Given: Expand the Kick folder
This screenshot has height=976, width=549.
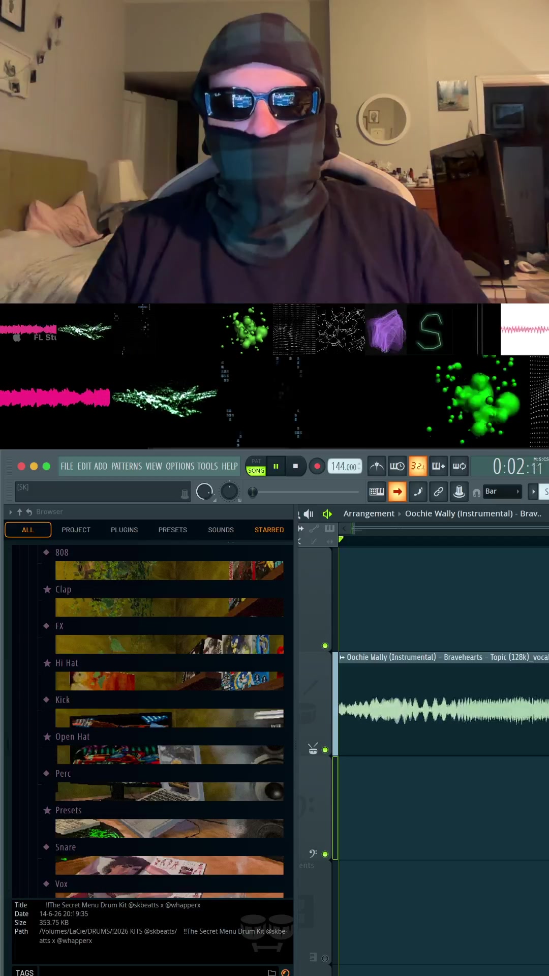Looking at the screenshot, I should tap(63, 700).
